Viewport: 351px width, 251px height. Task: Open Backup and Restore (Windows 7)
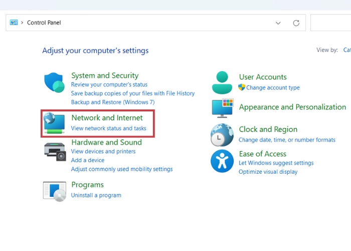pyautogui.click(x=114, y=102)
